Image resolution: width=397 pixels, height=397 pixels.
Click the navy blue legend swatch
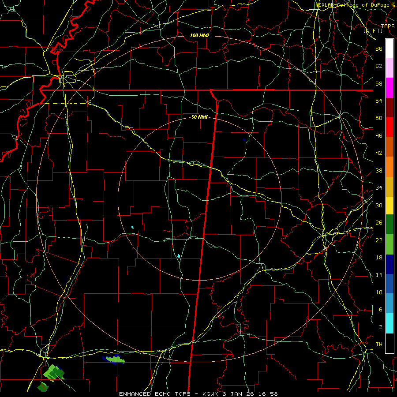point(390,264)
